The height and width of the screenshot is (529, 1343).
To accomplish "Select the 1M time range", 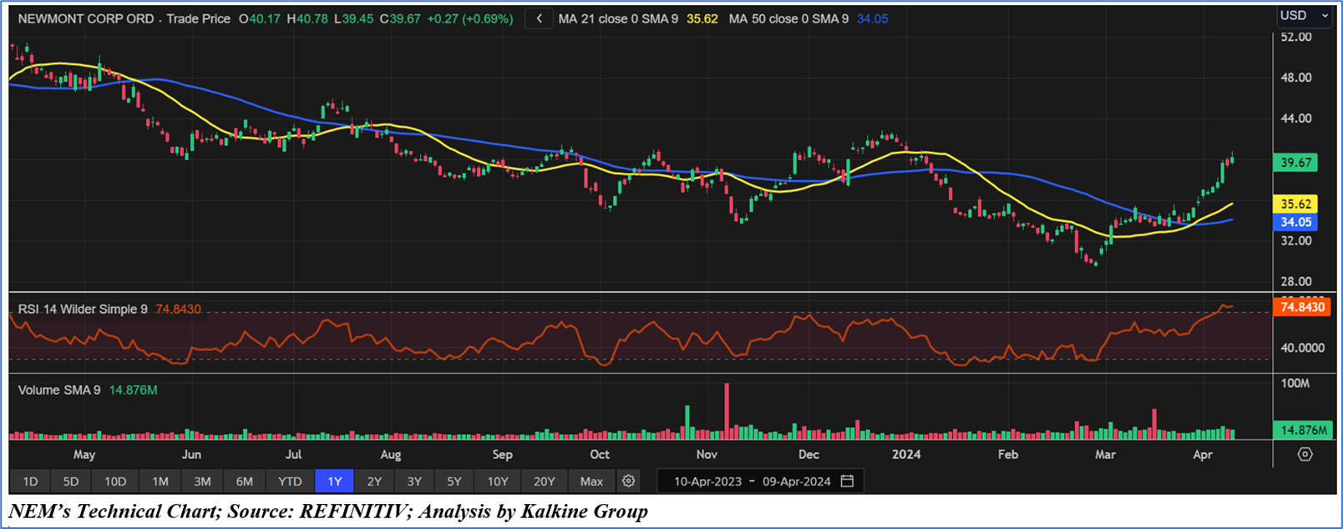I will coord(160,481).
